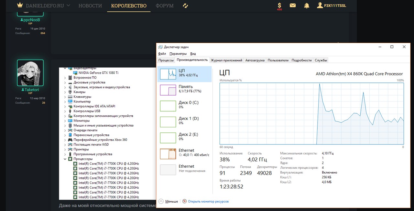This screenshot has width=414, height=211.
Task: Click the CPU usage graph area
Action: [x=312, y=113]
